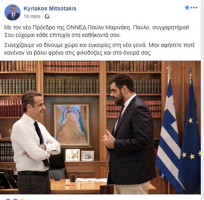Click the '10 mins' timestamp link

tap(32, 16)
